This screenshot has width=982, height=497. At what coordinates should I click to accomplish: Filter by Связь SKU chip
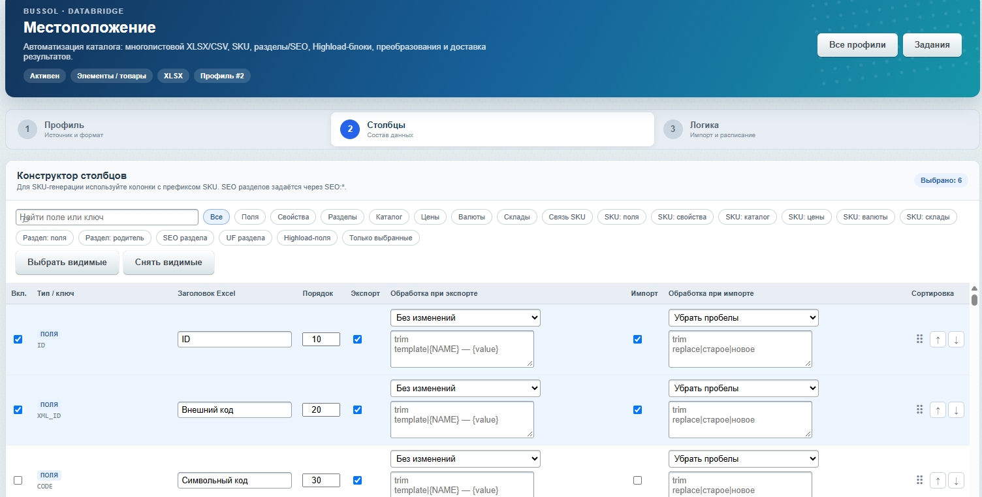point(567,217)
